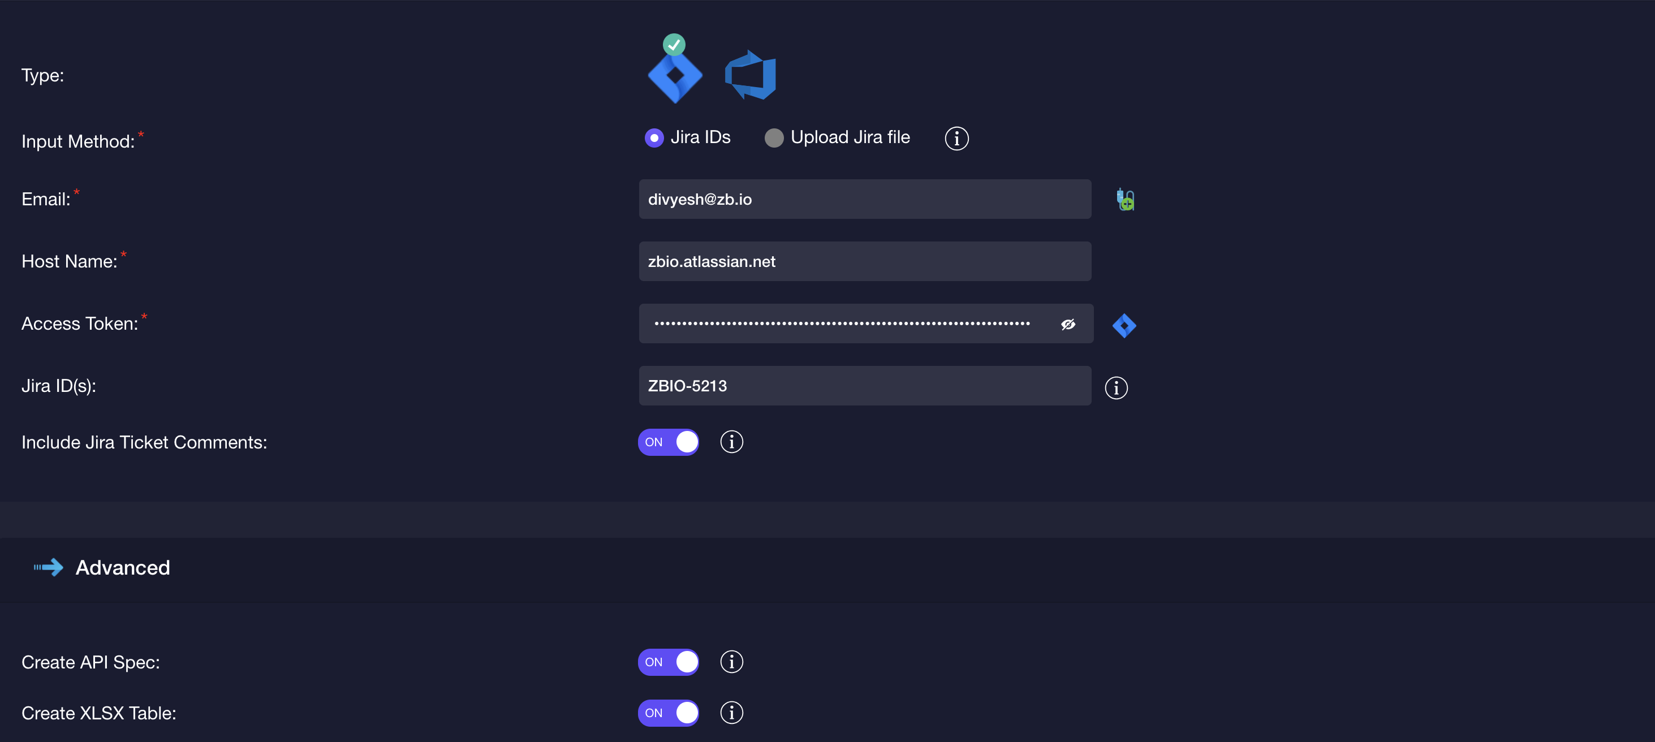Screen dimensions: 1655x742
Task: Select the Upload Jira file option
Action: [774, 137]
